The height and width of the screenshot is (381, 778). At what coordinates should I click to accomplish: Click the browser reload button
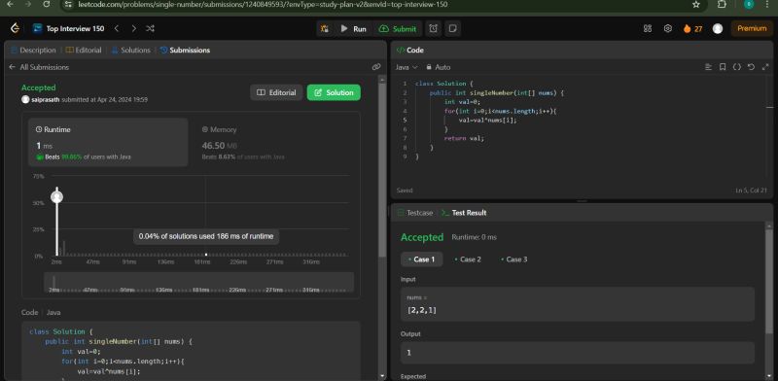coord(46,5)
